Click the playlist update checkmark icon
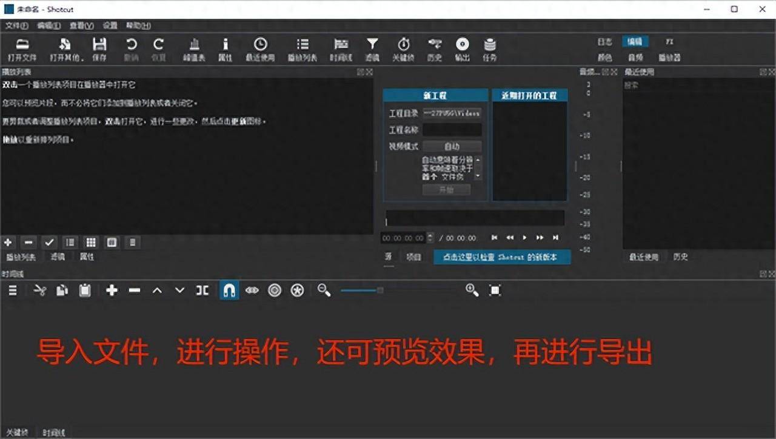Viewport: 776px width, 439px height. coord(50,243)
